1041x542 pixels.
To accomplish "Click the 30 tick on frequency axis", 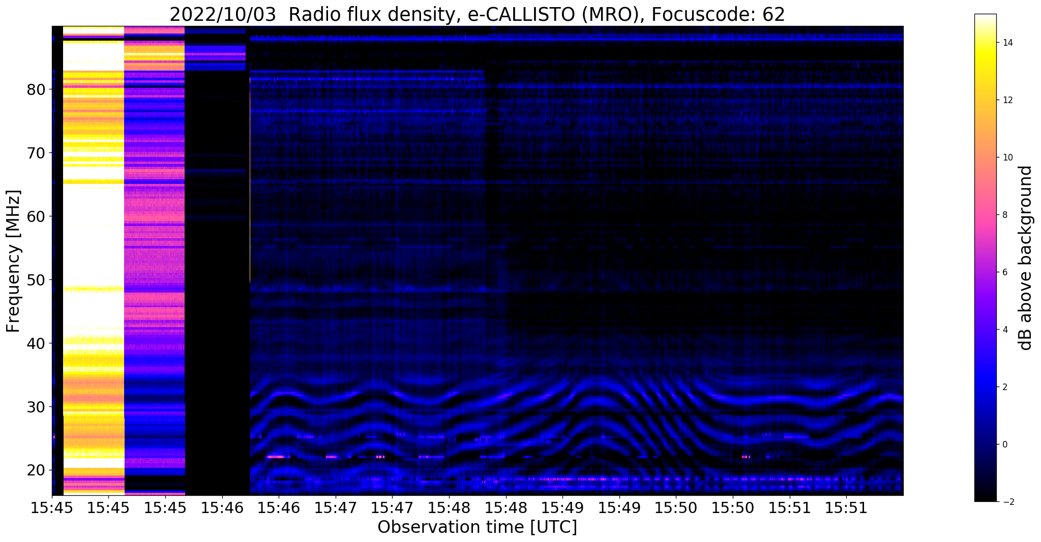I will (37, 407).
